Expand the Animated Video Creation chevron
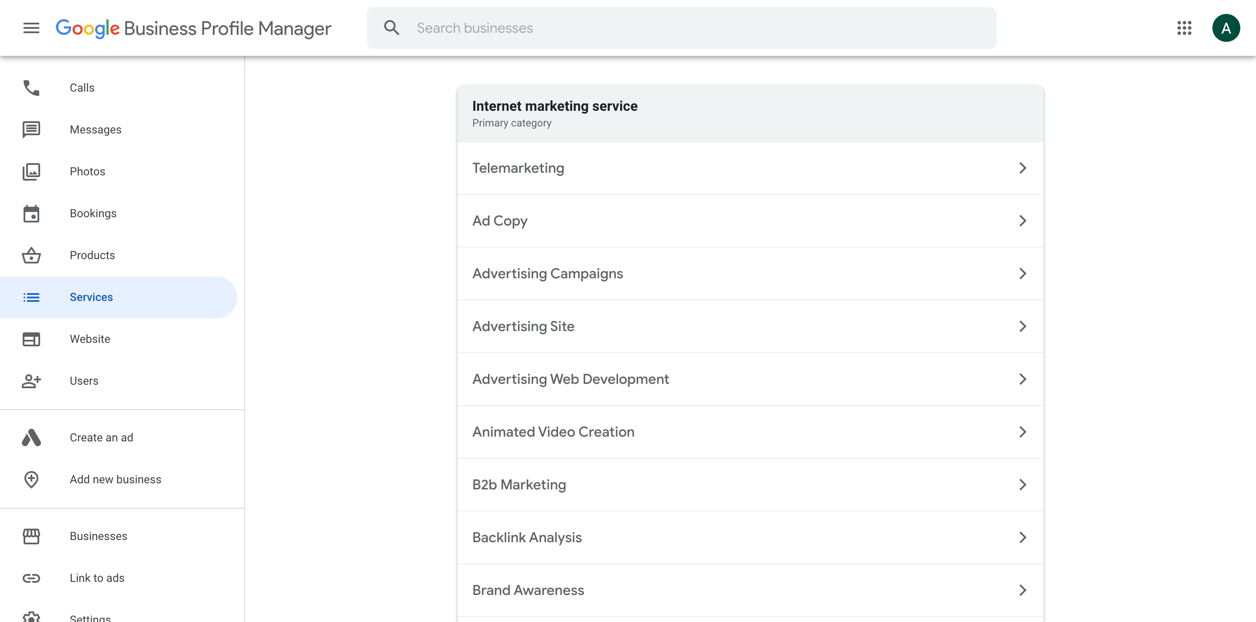The height and width of the screenshot is (622, 1256). point(1022,432)
